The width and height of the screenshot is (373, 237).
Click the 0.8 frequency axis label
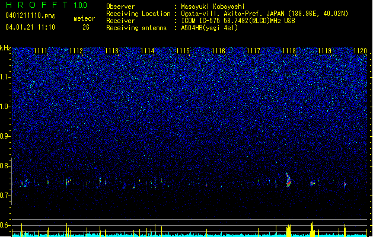[x=5, y=166]
